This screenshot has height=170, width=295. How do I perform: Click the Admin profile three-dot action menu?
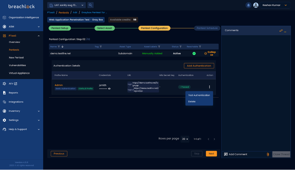209,87
